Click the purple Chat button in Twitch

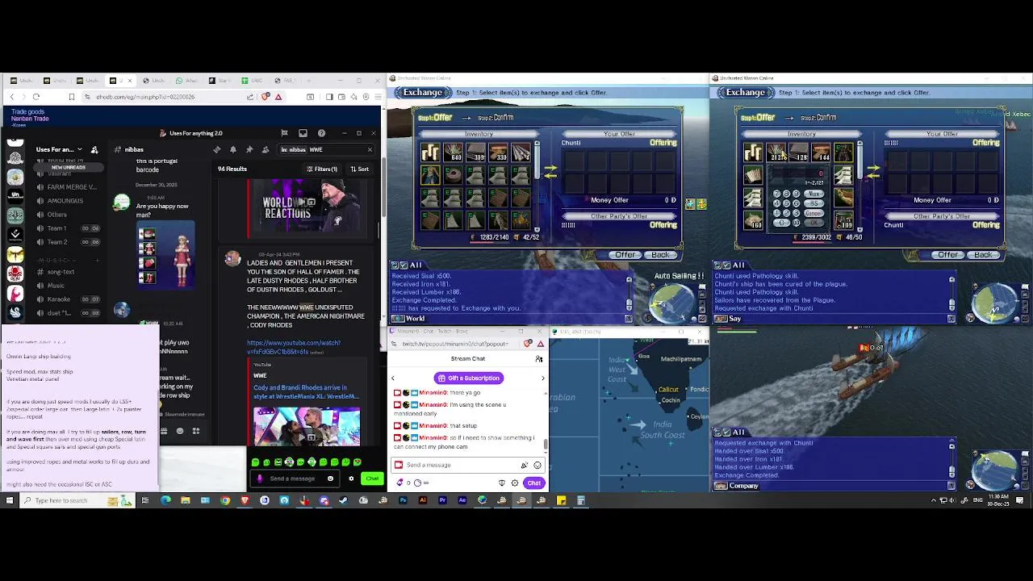pos(533,483)
